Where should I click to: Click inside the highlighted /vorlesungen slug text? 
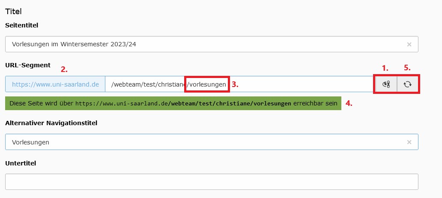(207, 84)
